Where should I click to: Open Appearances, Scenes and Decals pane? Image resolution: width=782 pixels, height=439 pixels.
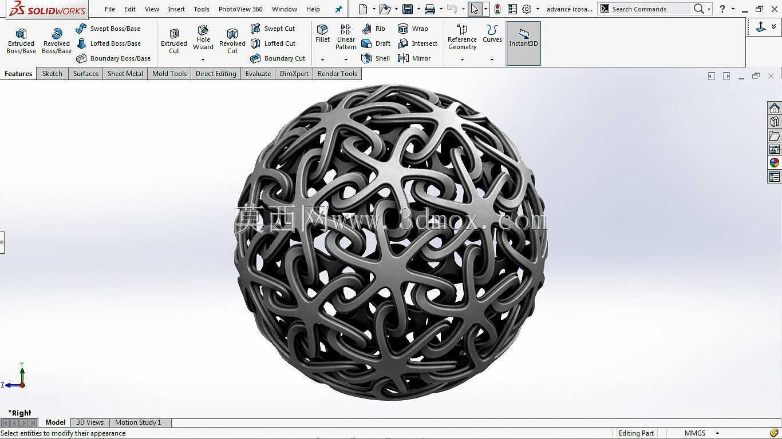tap(775, 163)
